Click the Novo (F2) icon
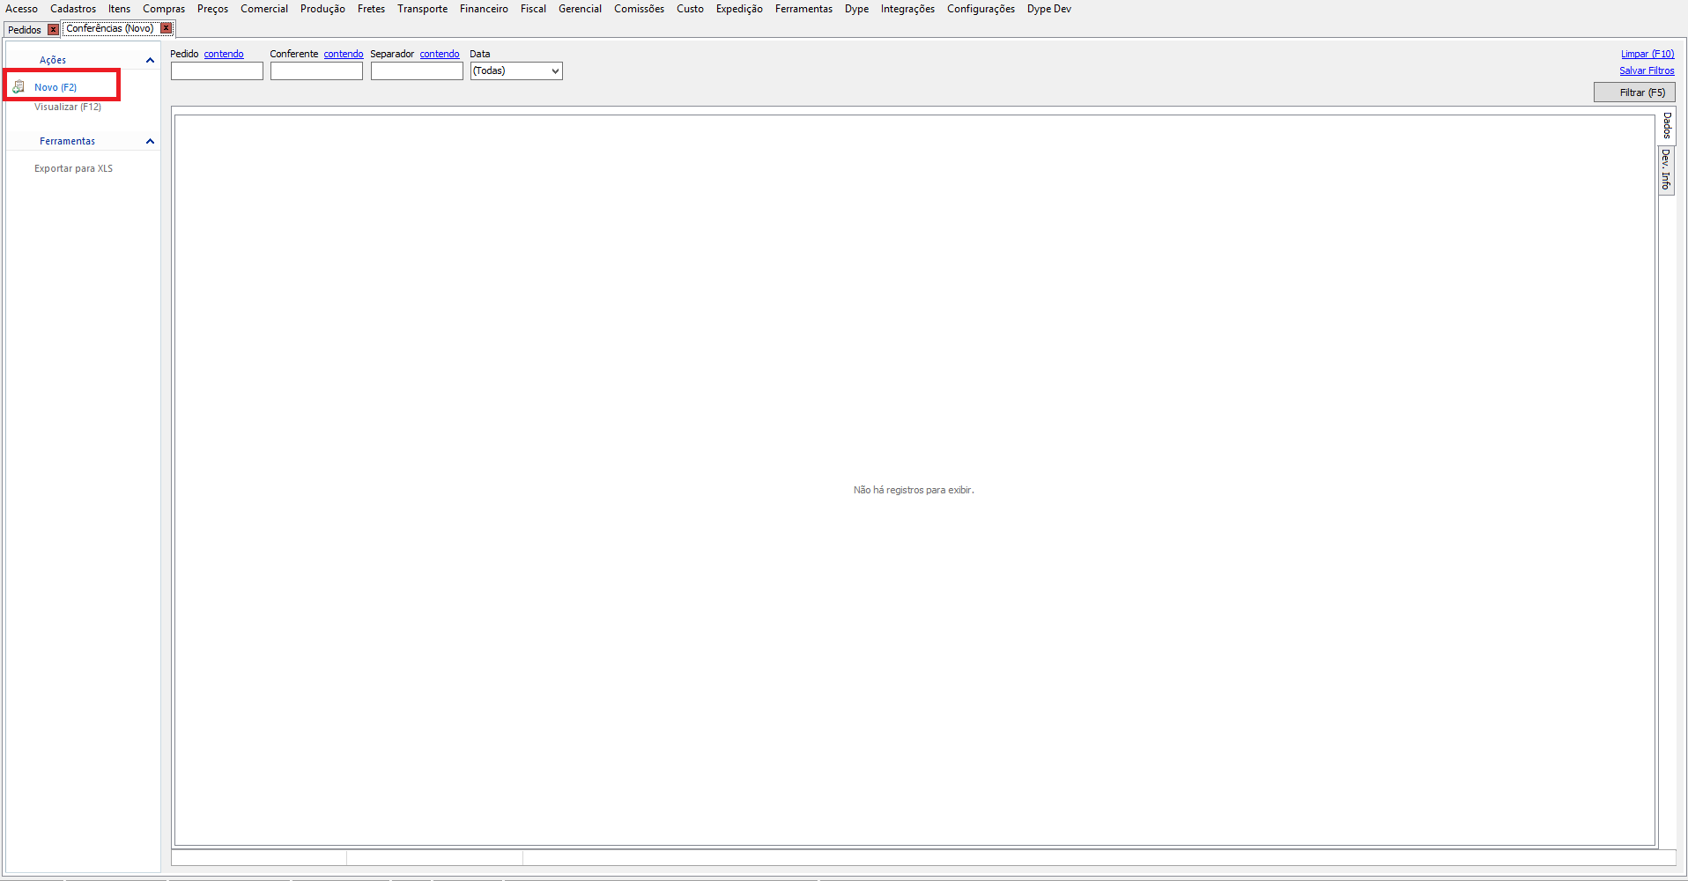 click(19, 87)
